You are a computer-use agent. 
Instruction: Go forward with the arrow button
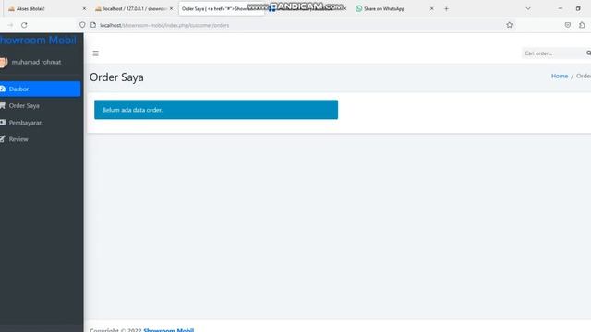pos(10,25)
